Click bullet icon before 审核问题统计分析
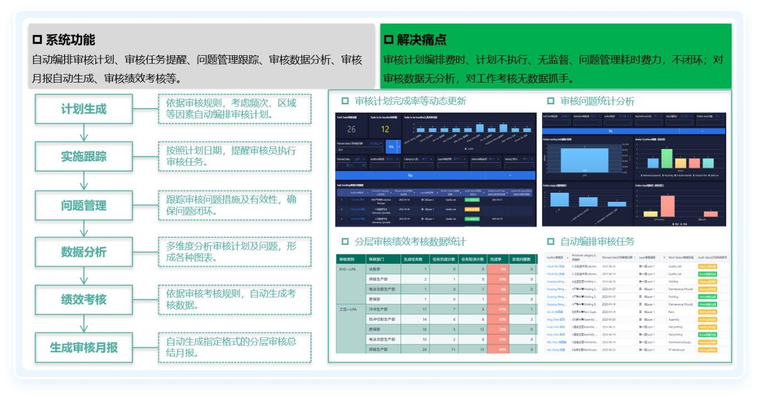This screenshot has width=759, height=397. click(551, 101)
